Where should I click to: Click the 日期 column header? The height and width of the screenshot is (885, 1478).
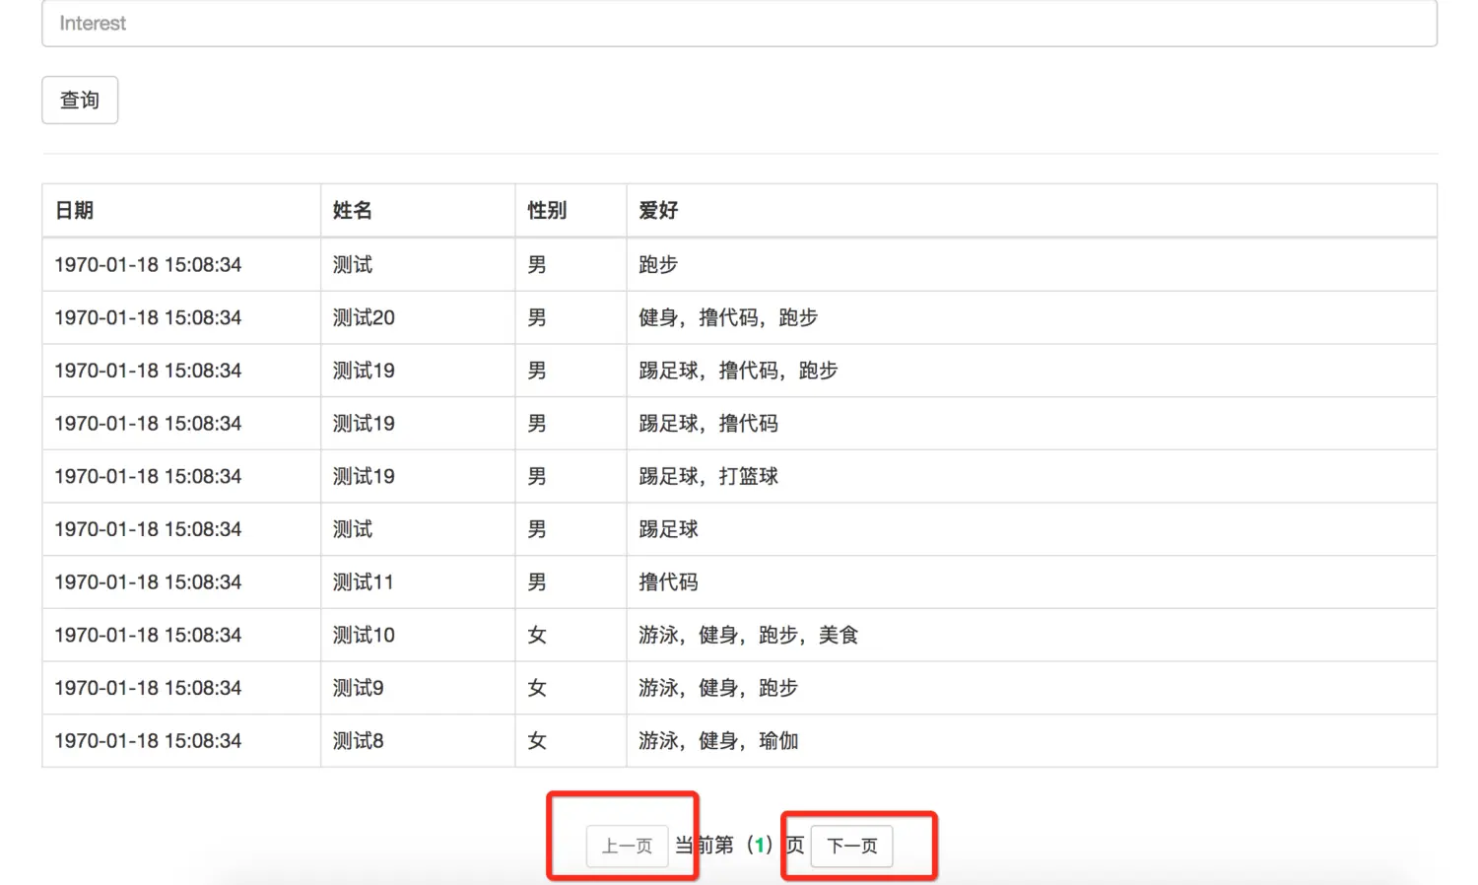click(73, 210)
